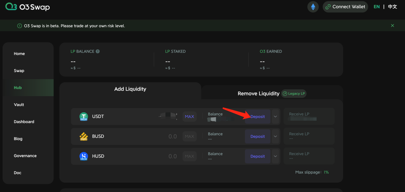The height and width of the screenshot is (192, 405).
Task: Switch language to EN
Action: tap(376, 7)
